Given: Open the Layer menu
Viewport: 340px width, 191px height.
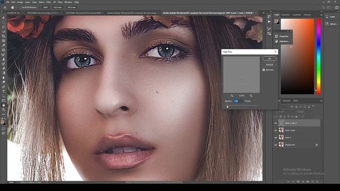Looking at the screenshot, I should pos(28,2).
